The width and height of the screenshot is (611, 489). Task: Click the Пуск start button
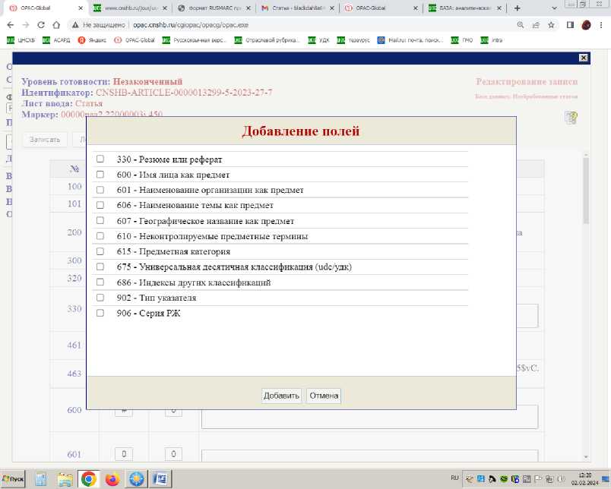coord(13,479)
